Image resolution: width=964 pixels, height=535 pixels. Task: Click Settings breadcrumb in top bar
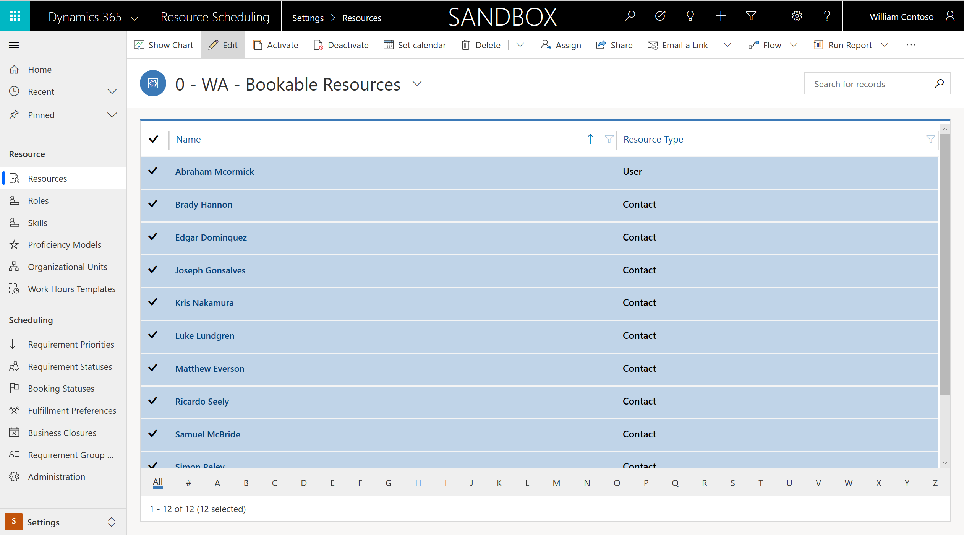tap(308, 18)
